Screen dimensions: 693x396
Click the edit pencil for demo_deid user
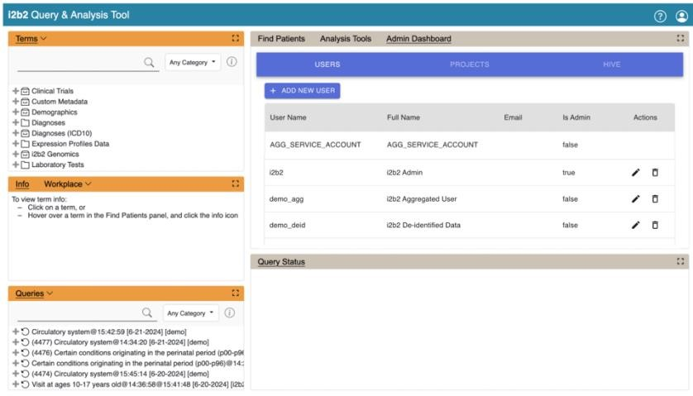point(635,225)
